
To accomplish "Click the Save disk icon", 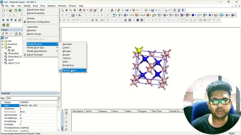I will tap(10, 10).
